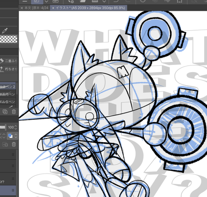Delete the layer with the lower trash icon
This screenshot has height=197, width=207.
14,144
